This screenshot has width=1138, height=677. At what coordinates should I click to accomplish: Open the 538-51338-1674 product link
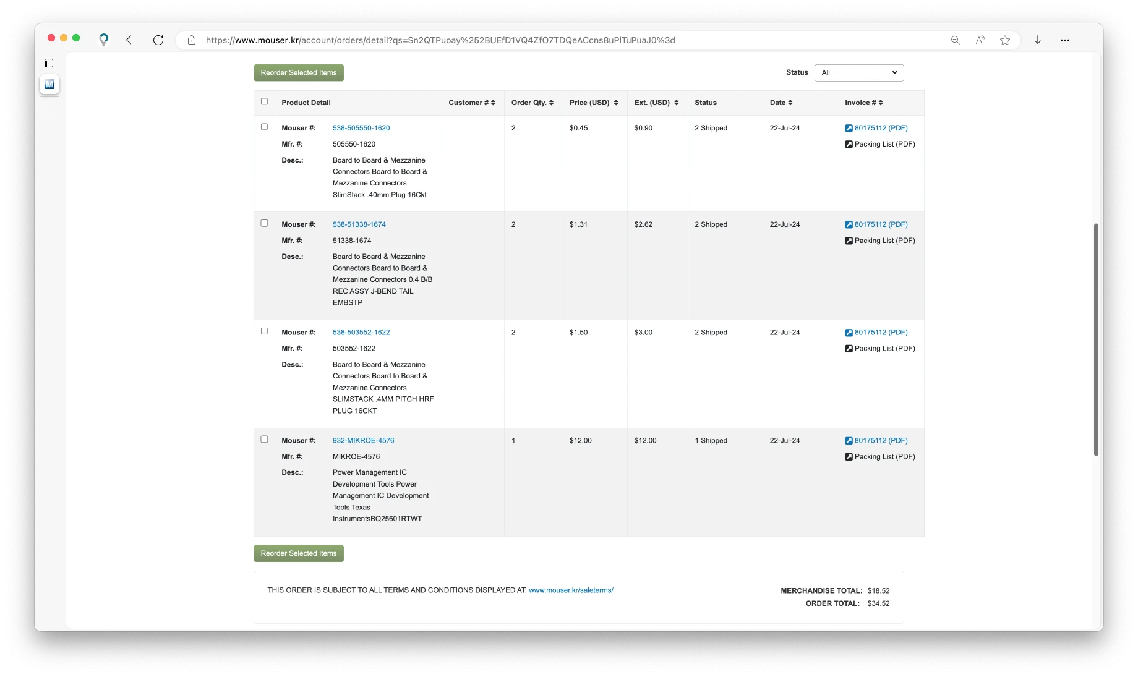coord(359,224)
